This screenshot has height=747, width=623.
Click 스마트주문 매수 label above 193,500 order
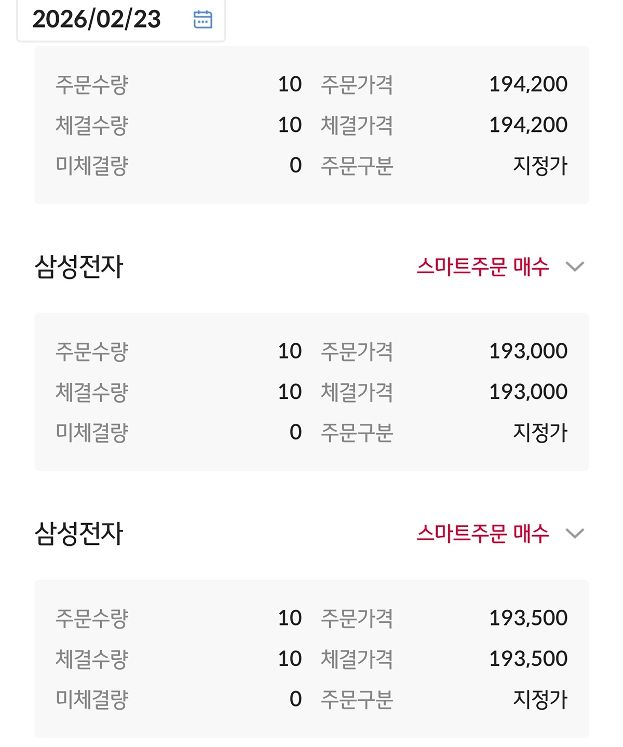click(482, 533)
